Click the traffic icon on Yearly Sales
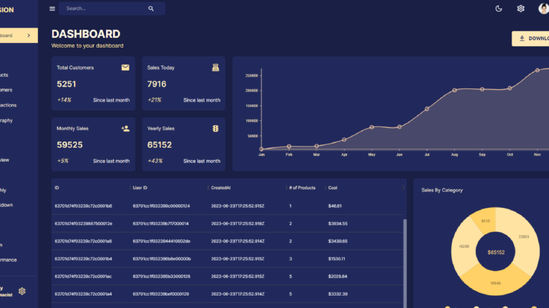Image resolution: width=549 pixels, height=308 pixels. 216,128
